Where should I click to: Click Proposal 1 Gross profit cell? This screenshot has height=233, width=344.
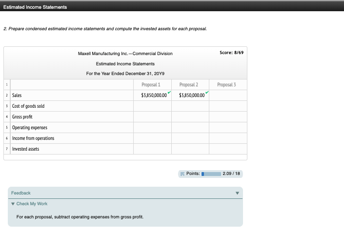pyautogui.click(x=152, y=117)
